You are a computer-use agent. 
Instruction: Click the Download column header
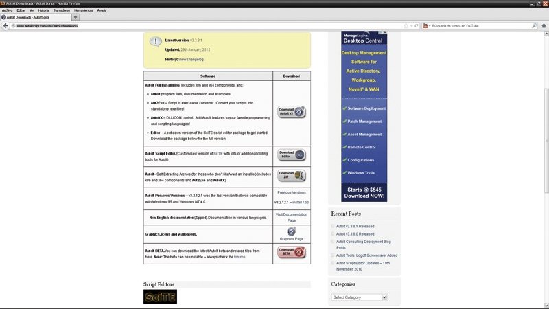pos(291,76)
